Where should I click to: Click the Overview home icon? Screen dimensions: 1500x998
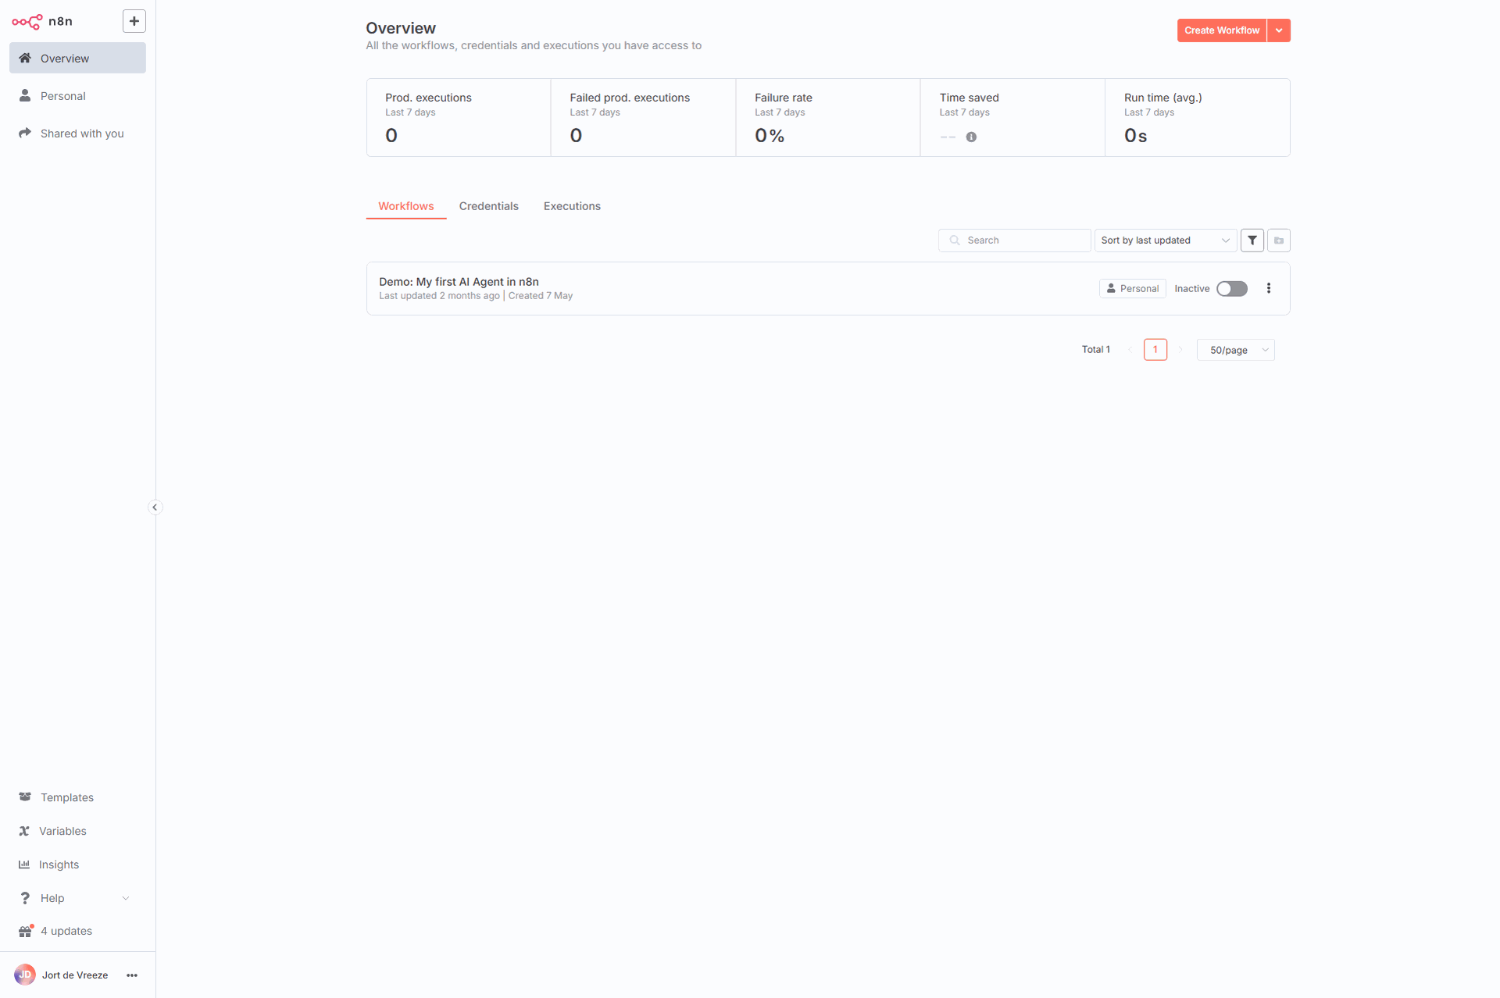tap(25, 58)
